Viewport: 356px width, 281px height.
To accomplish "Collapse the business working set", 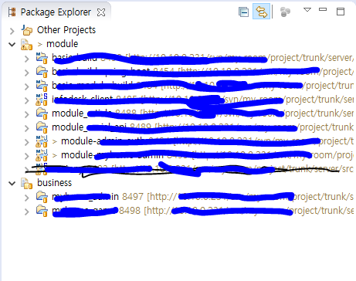I will 12,184.
